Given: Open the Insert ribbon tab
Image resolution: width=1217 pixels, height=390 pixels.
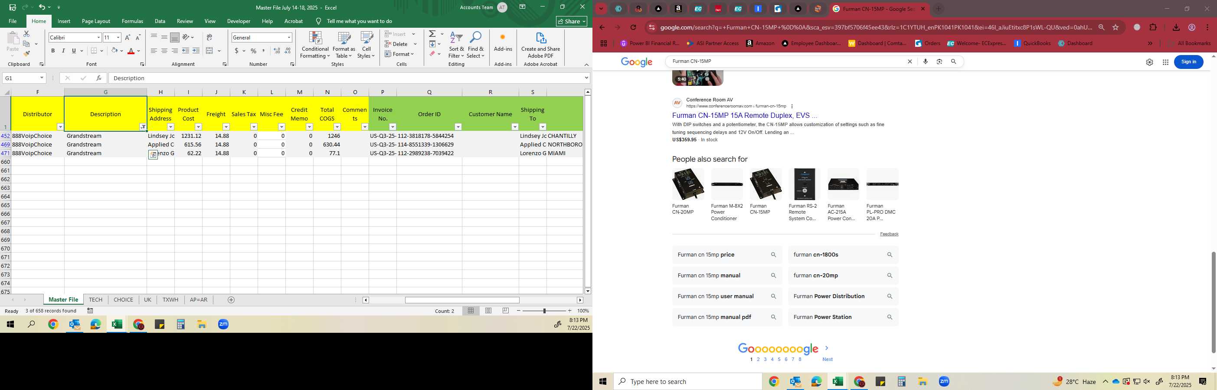Looking at the screenshot, I should pyautogui.click(x=64, y=21).
